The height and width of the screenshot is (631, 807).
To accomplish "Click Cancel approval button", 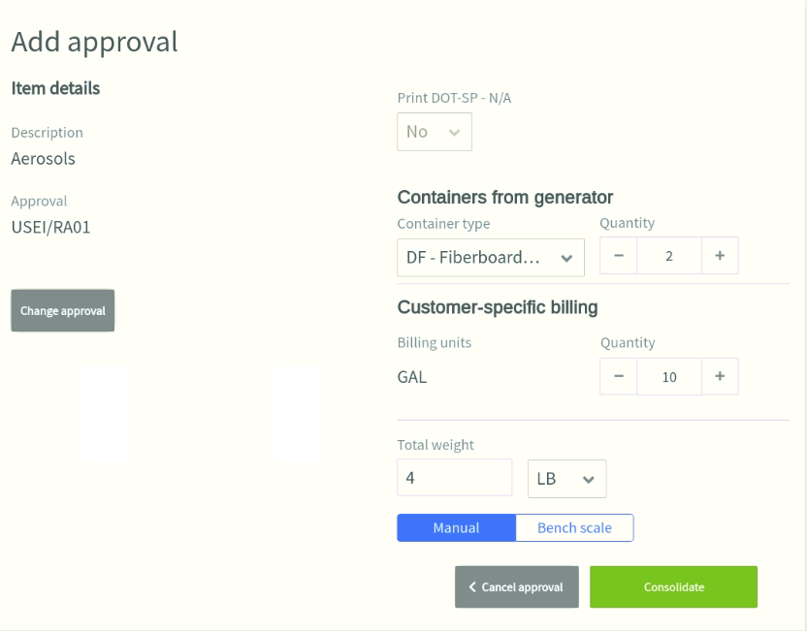I will 517,586.
